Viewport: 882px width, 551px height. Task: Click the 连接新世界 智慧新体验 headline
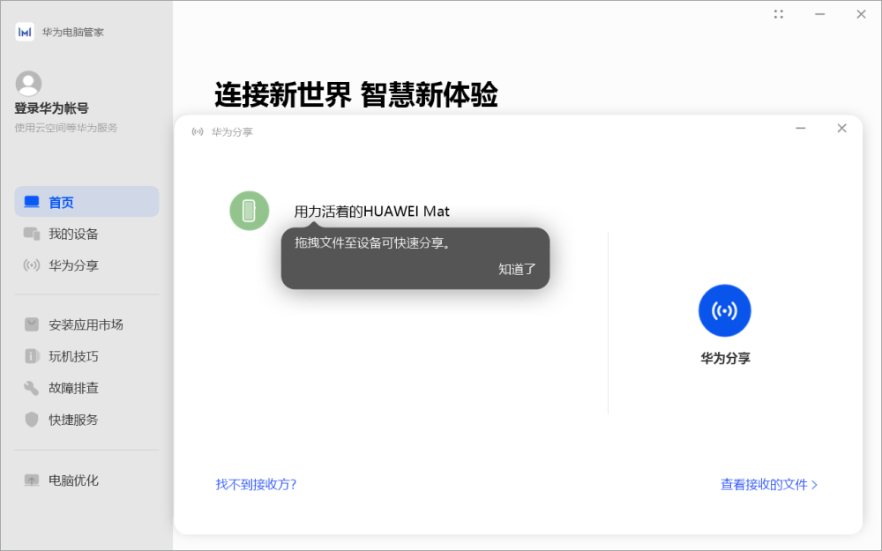[x=356, y=94]
